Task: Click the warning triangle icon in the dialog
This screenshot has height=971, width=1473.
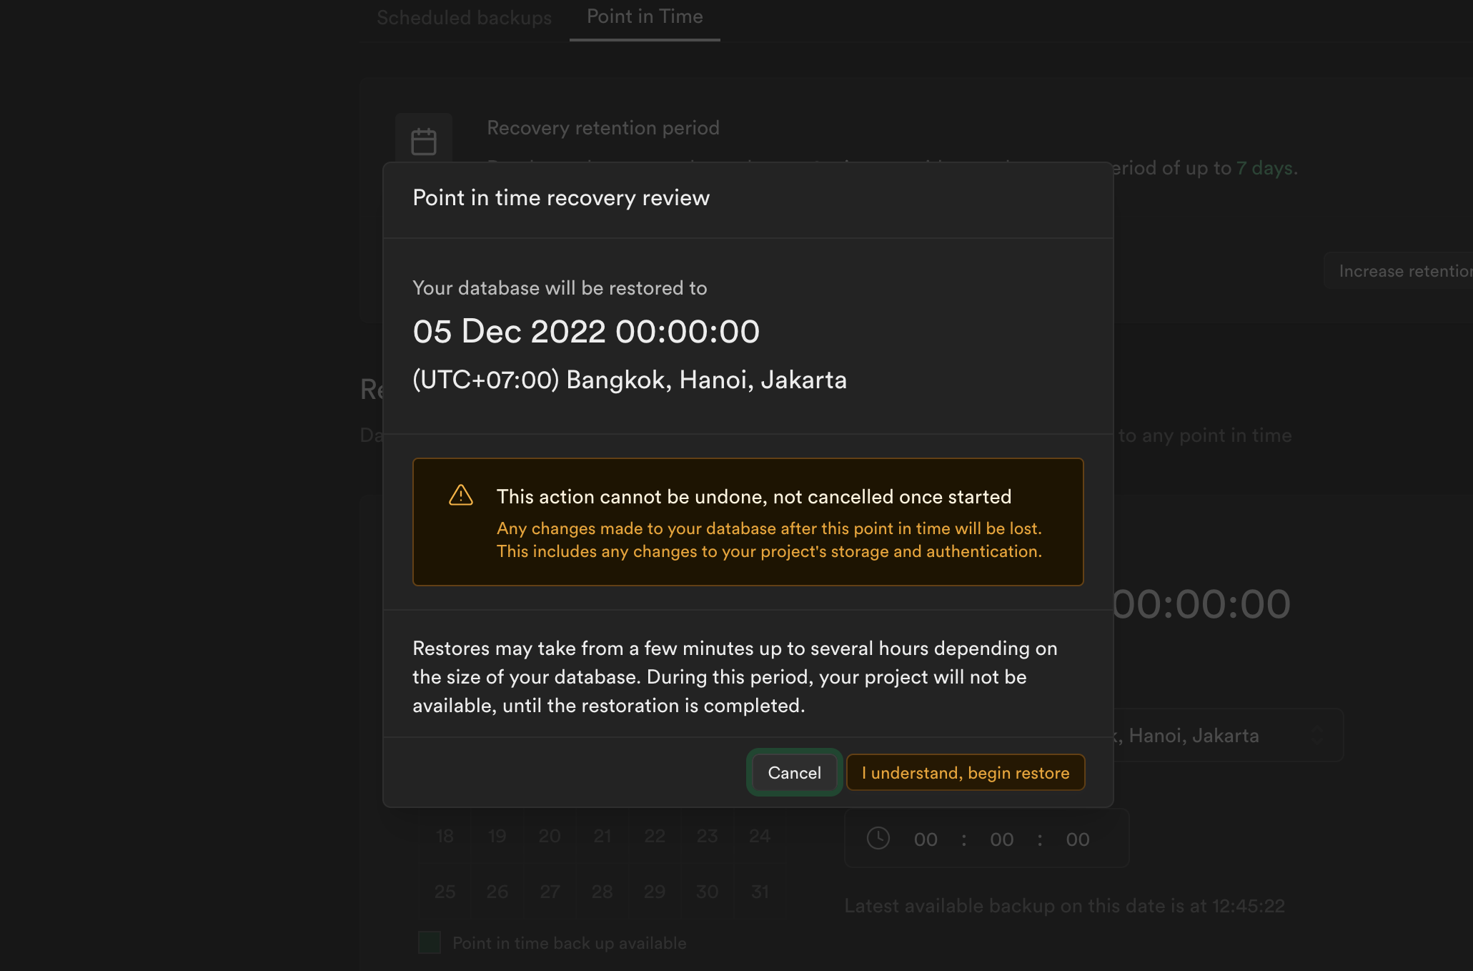Action: 461,494
